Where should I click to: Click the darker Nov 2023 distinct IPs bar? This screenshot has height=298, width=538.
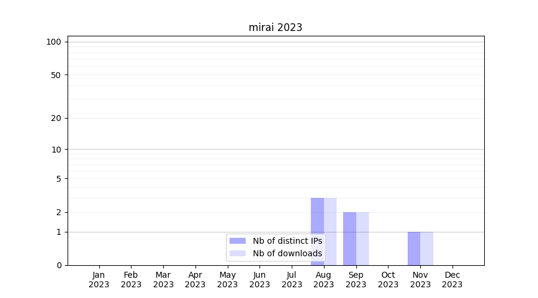(414, 249)
